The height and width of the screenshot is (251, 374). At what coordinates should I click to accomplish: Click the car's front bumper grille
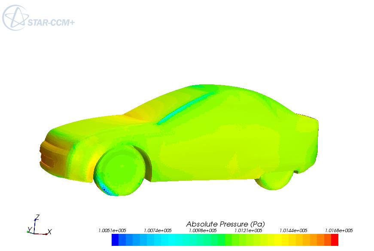[x=49, y=161]
